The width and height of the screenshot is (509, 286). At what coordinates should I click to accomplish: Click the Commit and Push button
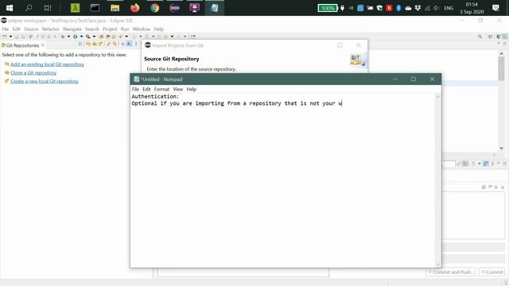(451, 272)
